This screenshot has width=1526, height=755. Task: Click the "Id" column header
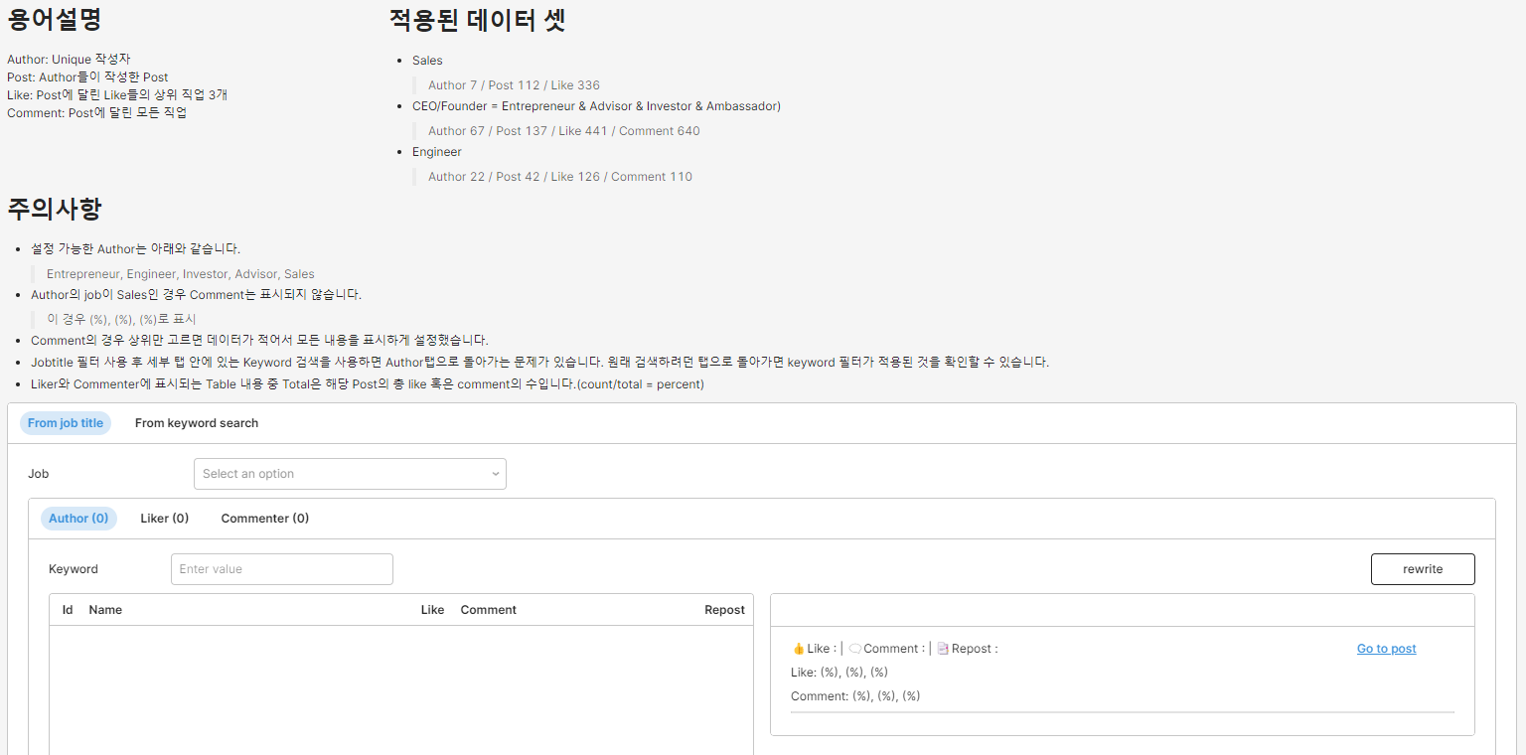68,610
